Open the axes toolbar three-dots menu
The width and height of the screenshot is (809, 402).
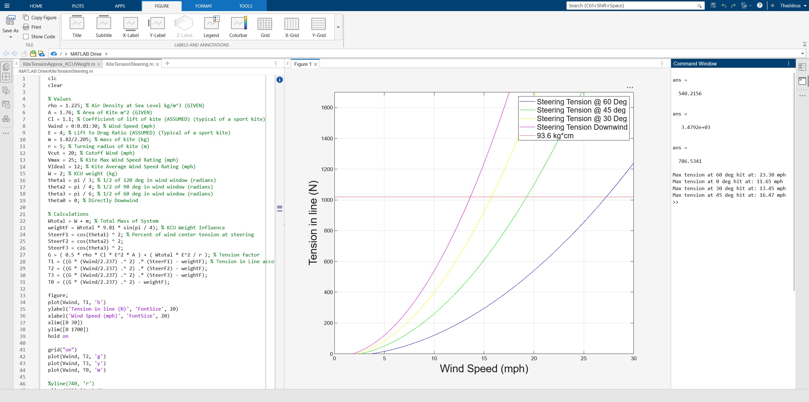(x=630, y=88)
